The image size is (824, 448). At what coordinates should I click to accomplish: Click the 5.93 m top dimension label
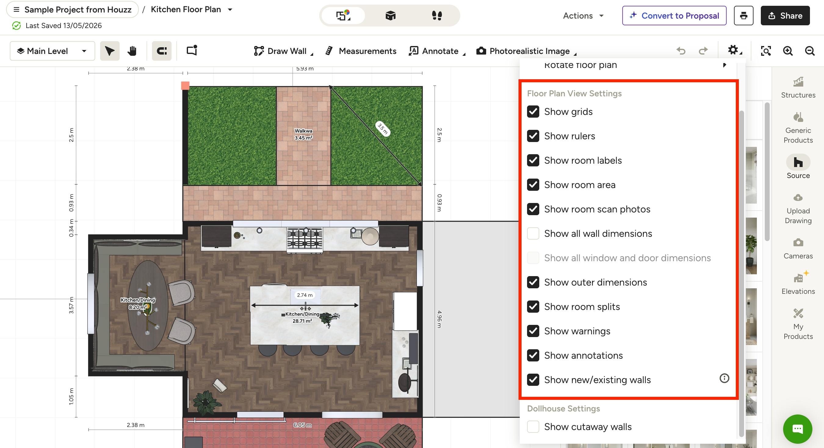click(x=305, y=68)
